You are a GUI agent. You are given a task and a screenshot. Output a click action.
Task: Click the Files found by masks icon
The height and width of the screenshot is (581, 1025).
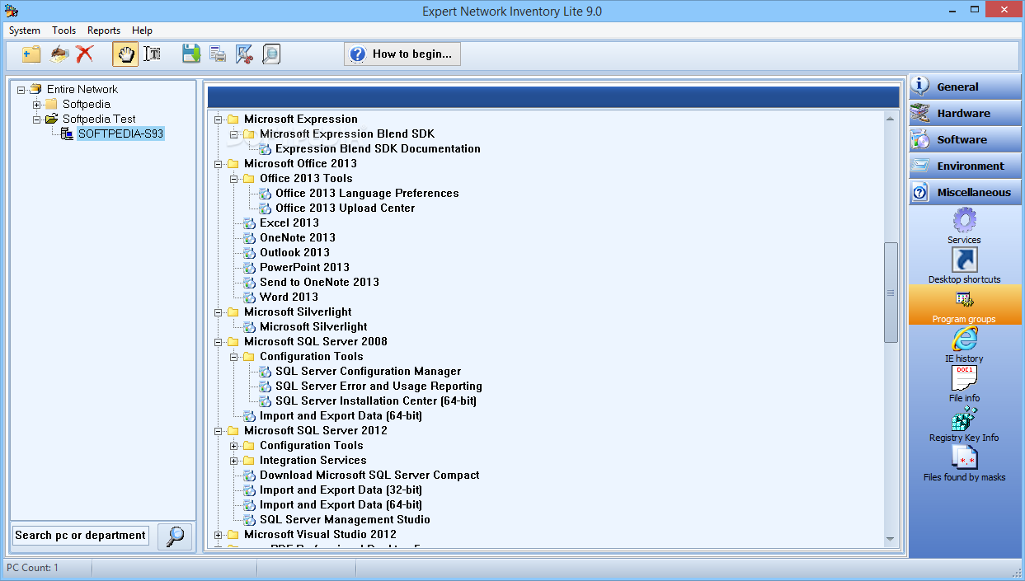coord(964,457)
